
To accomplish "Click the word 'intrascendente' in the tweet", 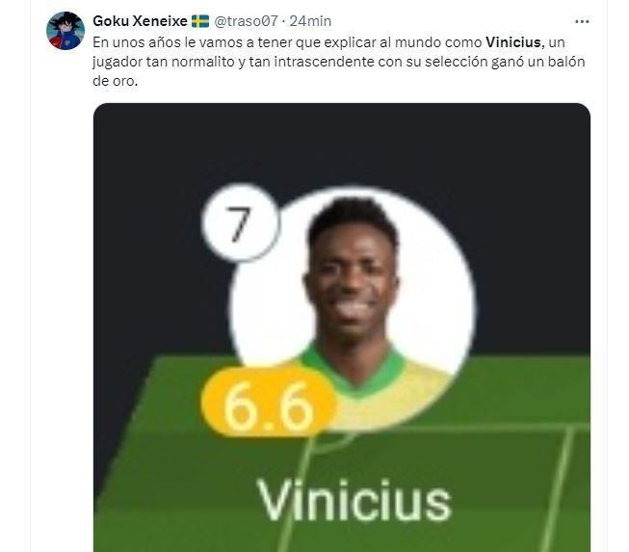I will tap(328, 62).
